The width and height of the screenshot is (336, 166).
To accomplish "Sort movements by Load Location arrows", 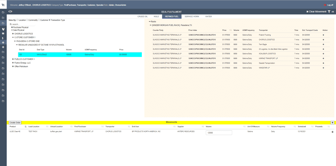I will pos(47,127).
